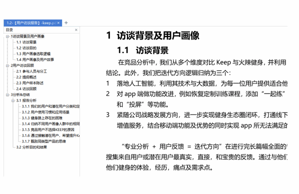Close the keep.pdf document tab
This screenshot has width=299, height=194.
[58, 23]
